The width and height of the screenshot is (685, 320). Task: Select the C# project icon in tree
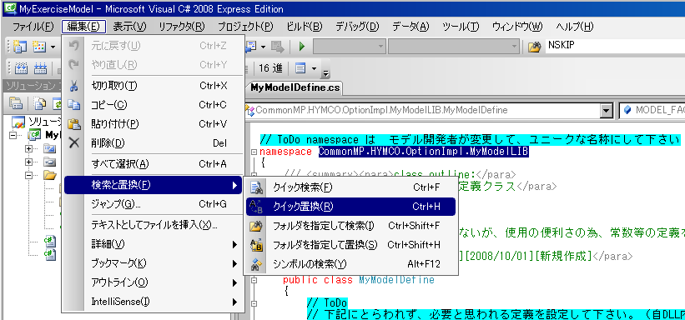pos(34,135)
